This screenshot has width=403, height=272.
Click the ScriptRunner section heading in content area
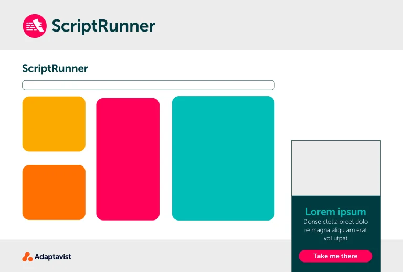(55, 68)
